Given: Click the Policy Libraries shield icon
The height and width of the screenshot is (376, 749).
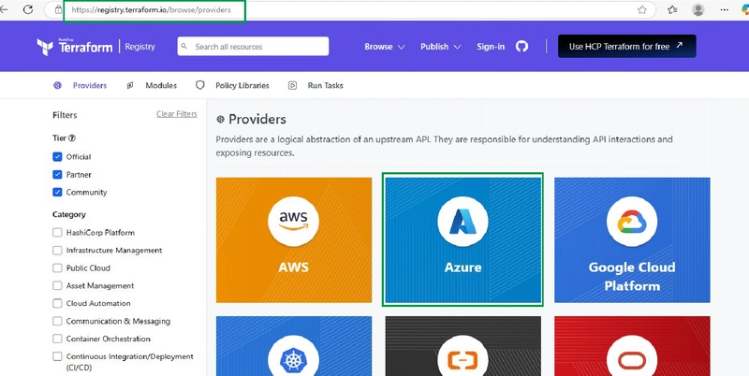Looking at the screenshot, I should (200, 85).
